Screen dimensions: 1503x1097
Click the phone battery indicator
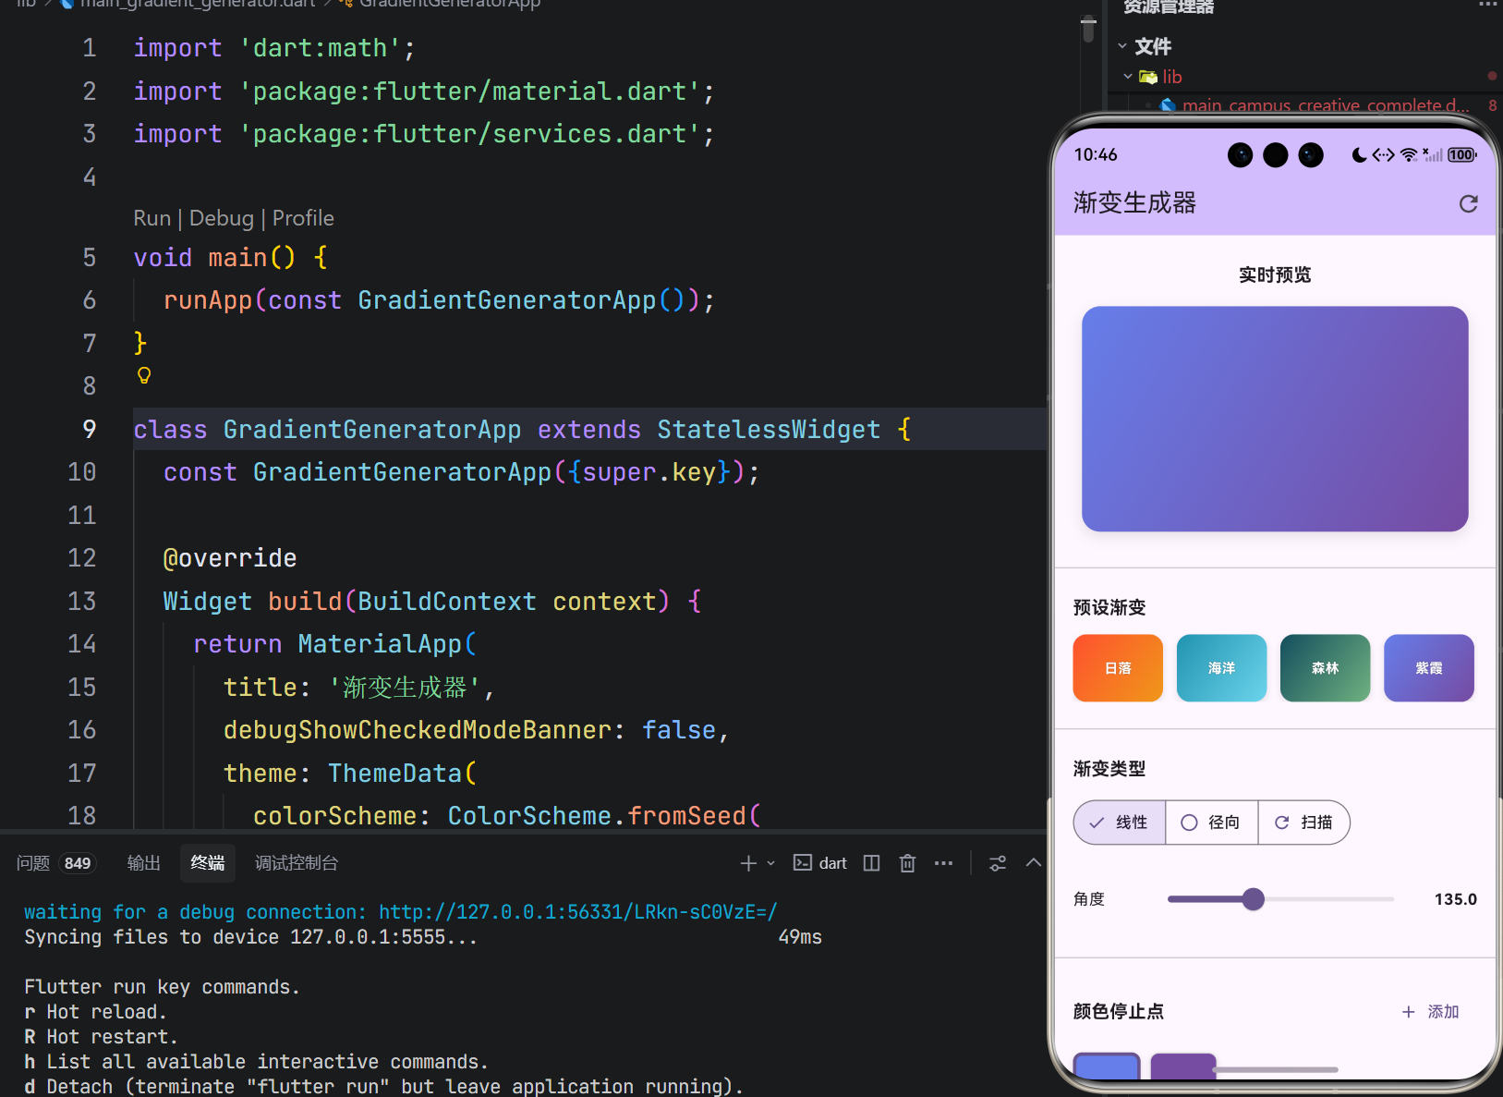click(1461, 155)
